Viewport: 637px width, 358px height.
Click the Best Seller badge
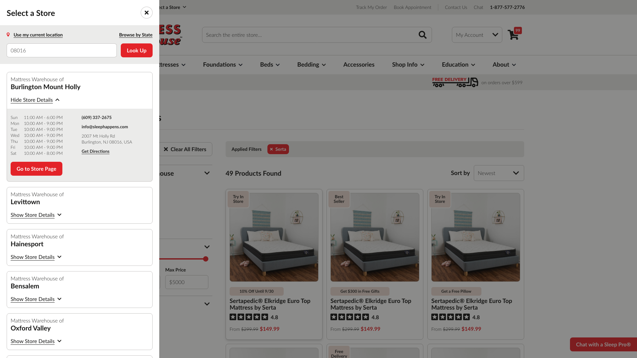coord(339,199)
